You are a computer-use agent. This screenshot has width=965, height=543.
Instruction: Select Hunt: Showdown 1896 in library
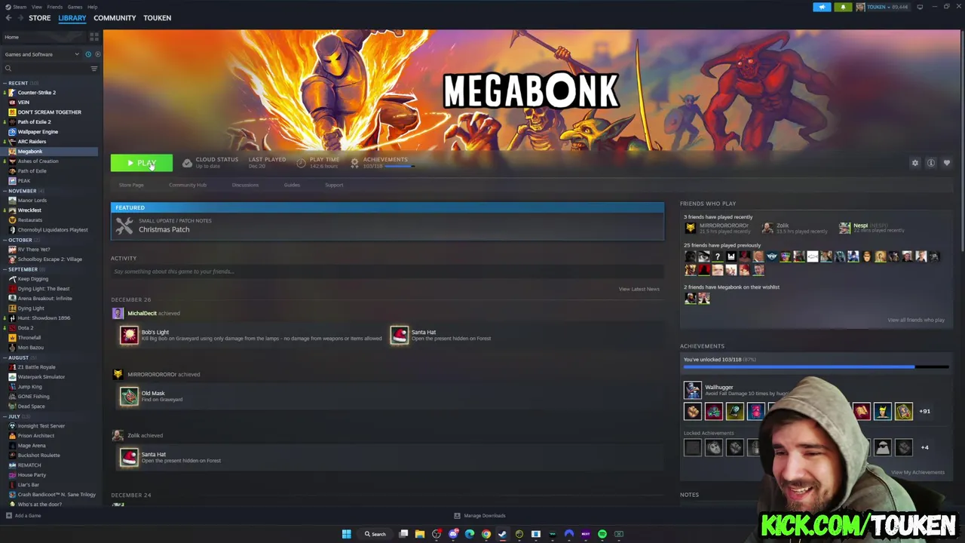pyautogui.click(x=44, y=318)
